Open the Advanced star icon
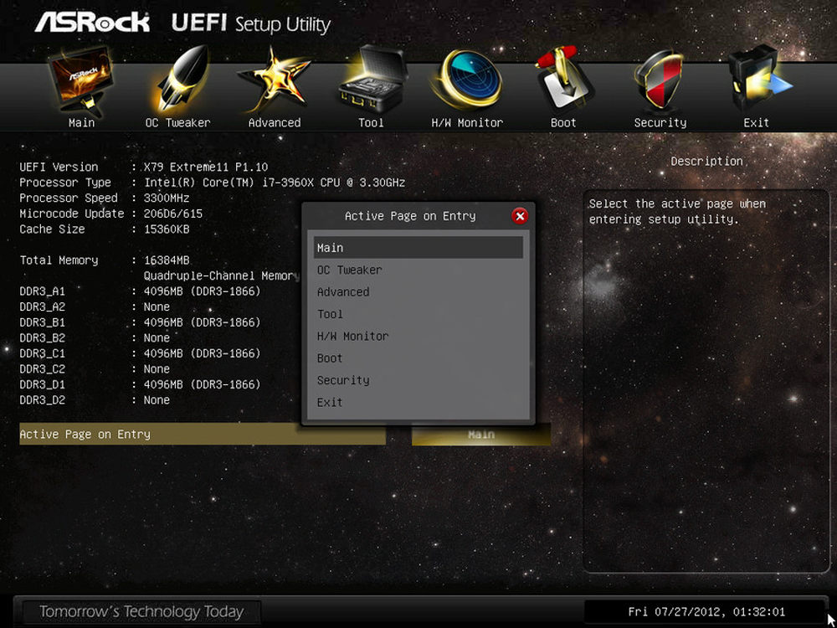 tap(274, 80)
